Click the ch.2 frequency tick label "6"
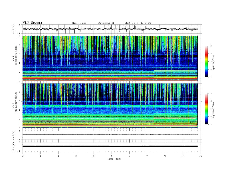The width and height of the screenshot is (226, 175). coord(20,101)
